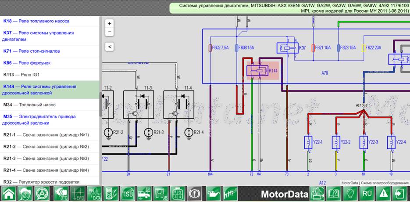
Task: Open the oil can fluids icon
Action: 214,194
